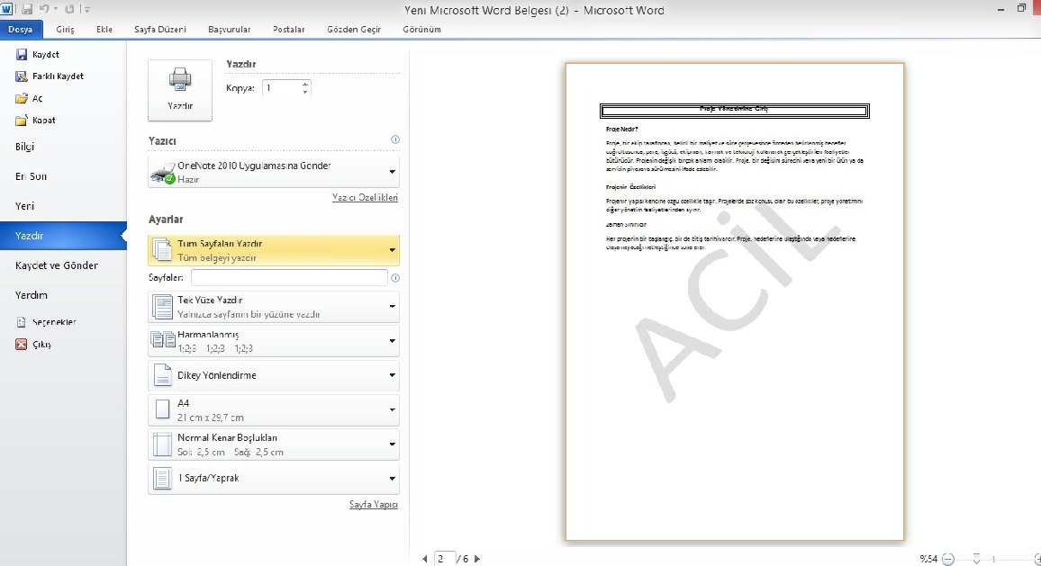Decrease copy count with down arrow

(304, 92)
